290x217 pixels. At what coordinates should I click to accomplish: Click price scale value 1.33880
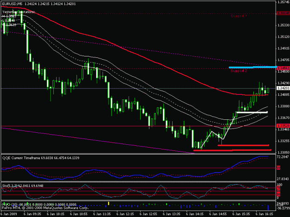pyautogui.click(x=284, y=106)
